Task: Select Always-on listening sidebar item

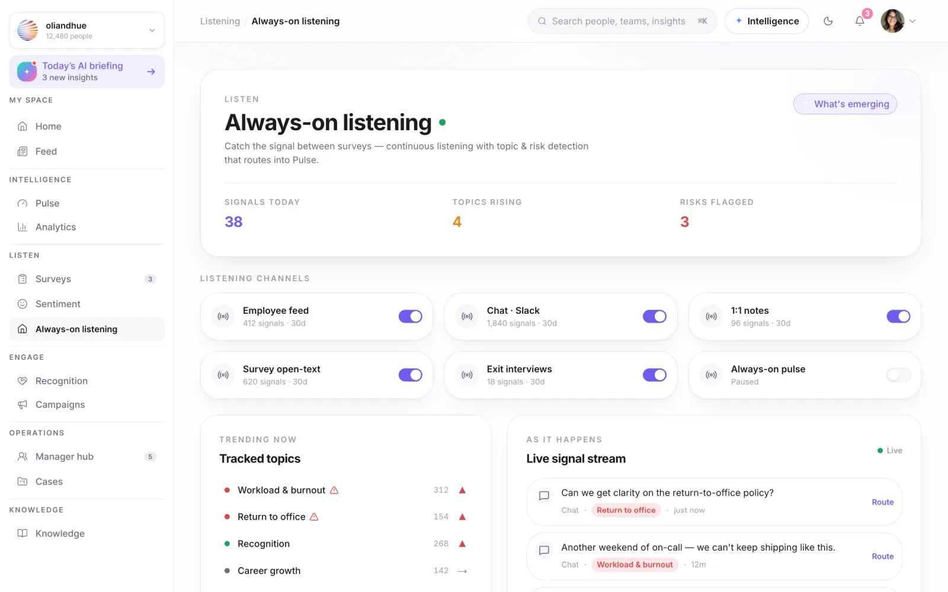Action: click(x=87, y=329)
